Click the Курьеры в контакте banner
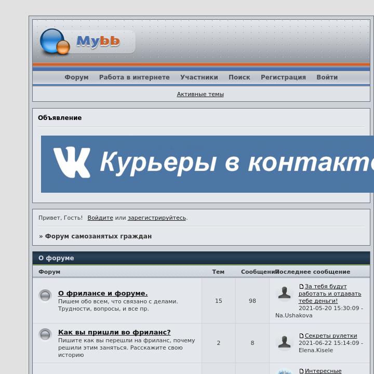Screen dimensions: 374x374 (x=207, y=164)
